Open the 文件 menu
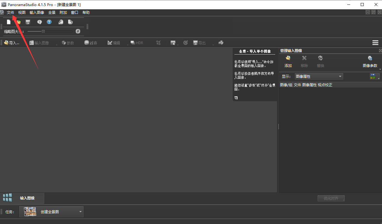 coord(10,13)
